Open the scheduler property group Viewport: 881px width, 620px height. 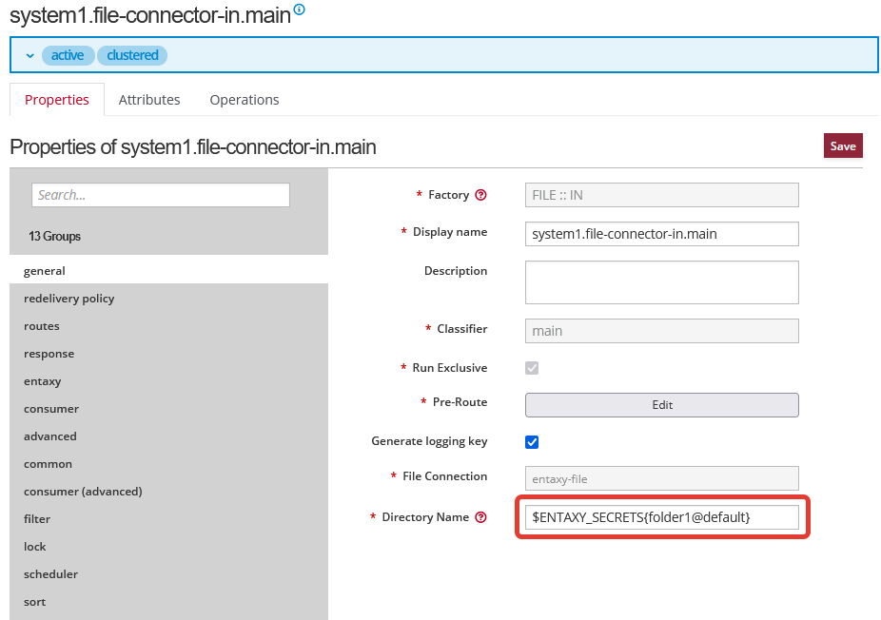coord(51,574)
